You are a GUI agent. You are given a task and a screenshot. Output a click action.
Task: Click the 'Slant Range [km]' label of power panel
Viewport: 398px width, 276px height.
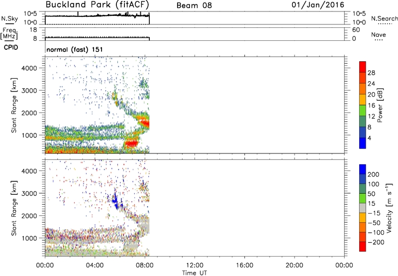(14, 105)
